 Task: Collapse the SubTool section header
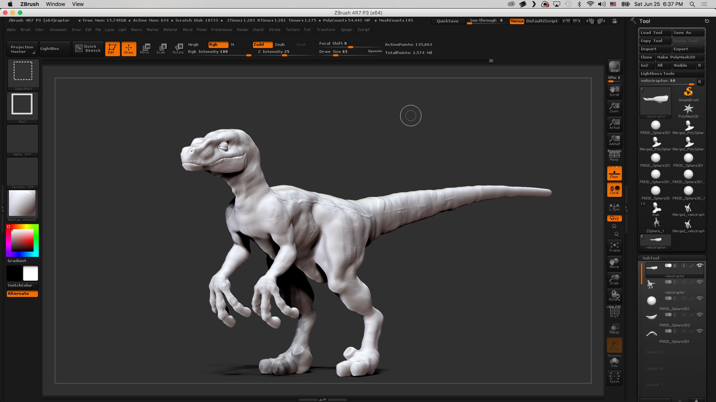point(651,258)
